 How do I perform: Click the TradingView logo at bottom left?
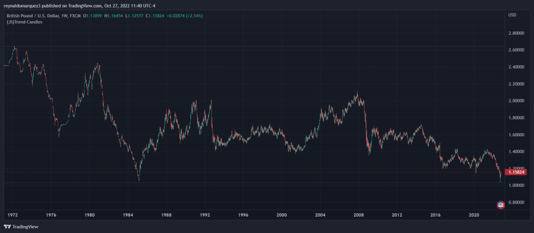[21, 227]
